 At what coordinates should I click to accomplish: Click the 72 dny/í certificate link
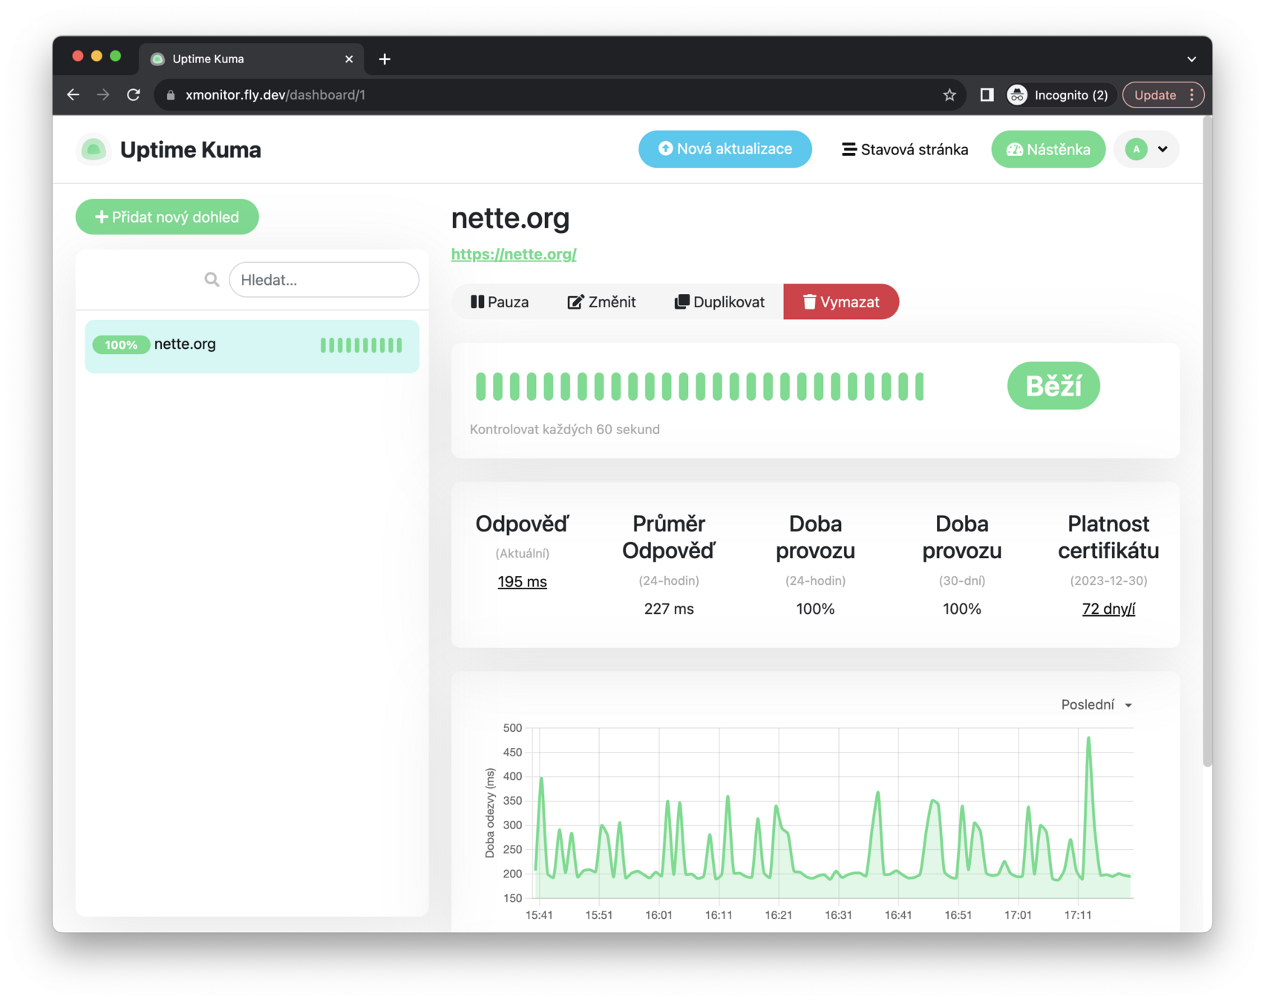pos(1108,609)
